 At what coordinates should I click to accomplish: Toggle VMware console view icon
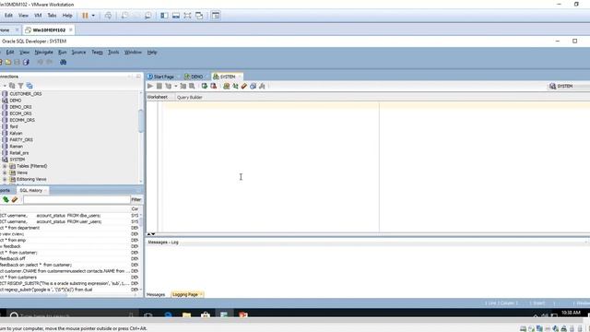pos(216,16)
